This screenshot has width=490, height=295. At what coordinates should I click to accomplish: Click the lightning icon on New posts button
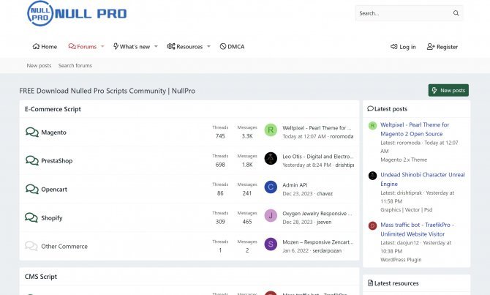click(x=434, y=91)
